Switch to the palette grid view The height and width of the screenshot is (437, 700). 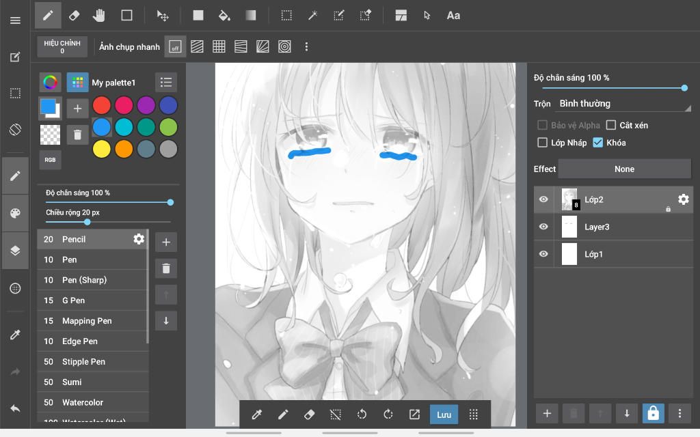point(78,83)
